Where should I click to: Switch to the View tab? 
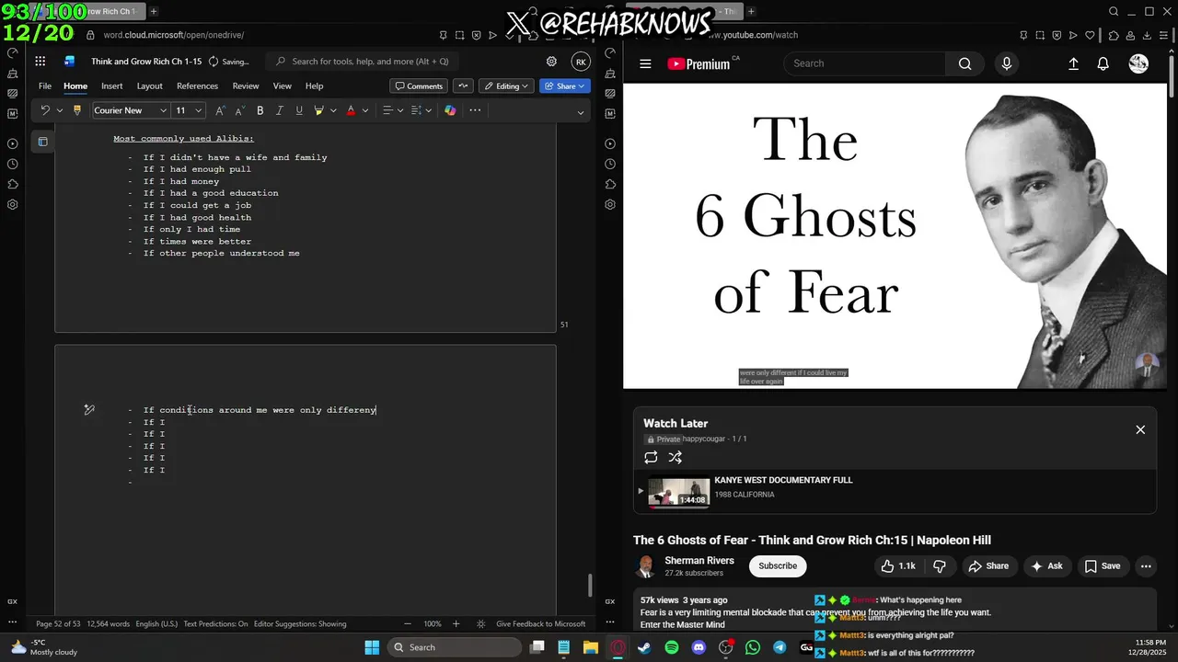pos(283,86)
